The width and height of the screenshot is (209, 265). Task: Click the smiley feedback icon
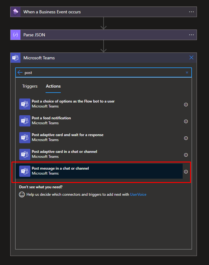click(x=22, y=194)
